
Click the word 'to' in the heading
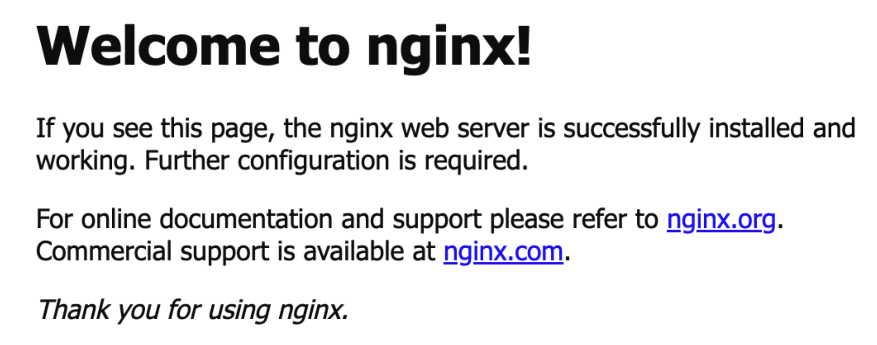323,47
